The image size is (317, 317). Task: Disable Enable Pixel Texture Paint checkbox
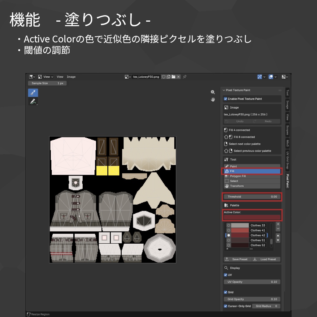pos(225,99)
